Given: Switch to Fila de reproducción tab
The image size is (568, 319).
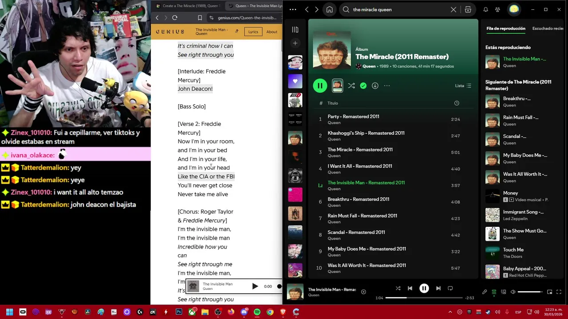Looking at the screenshot, I should coord(505,28).
